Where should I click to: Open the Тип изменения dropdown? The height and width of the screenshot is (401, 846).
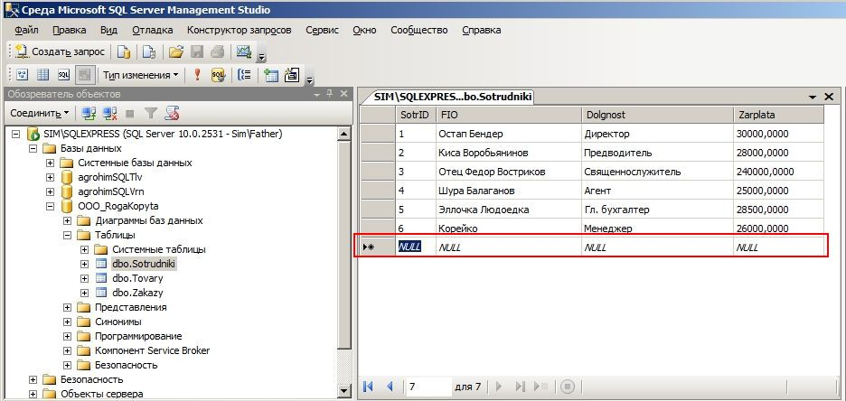tap(140, 75)
